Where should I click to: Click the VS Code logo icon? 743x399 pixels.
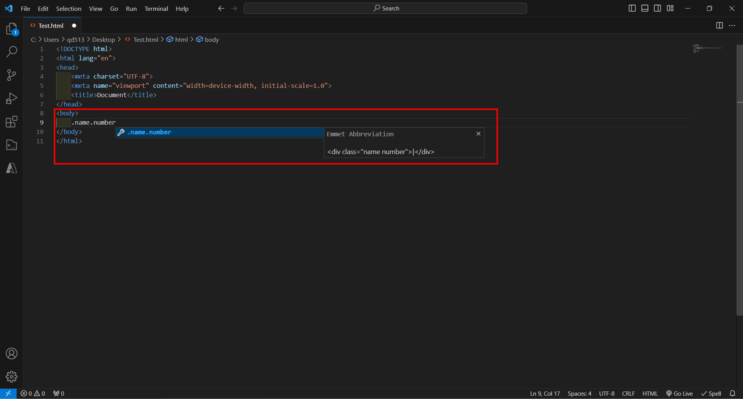click(9, 8)
